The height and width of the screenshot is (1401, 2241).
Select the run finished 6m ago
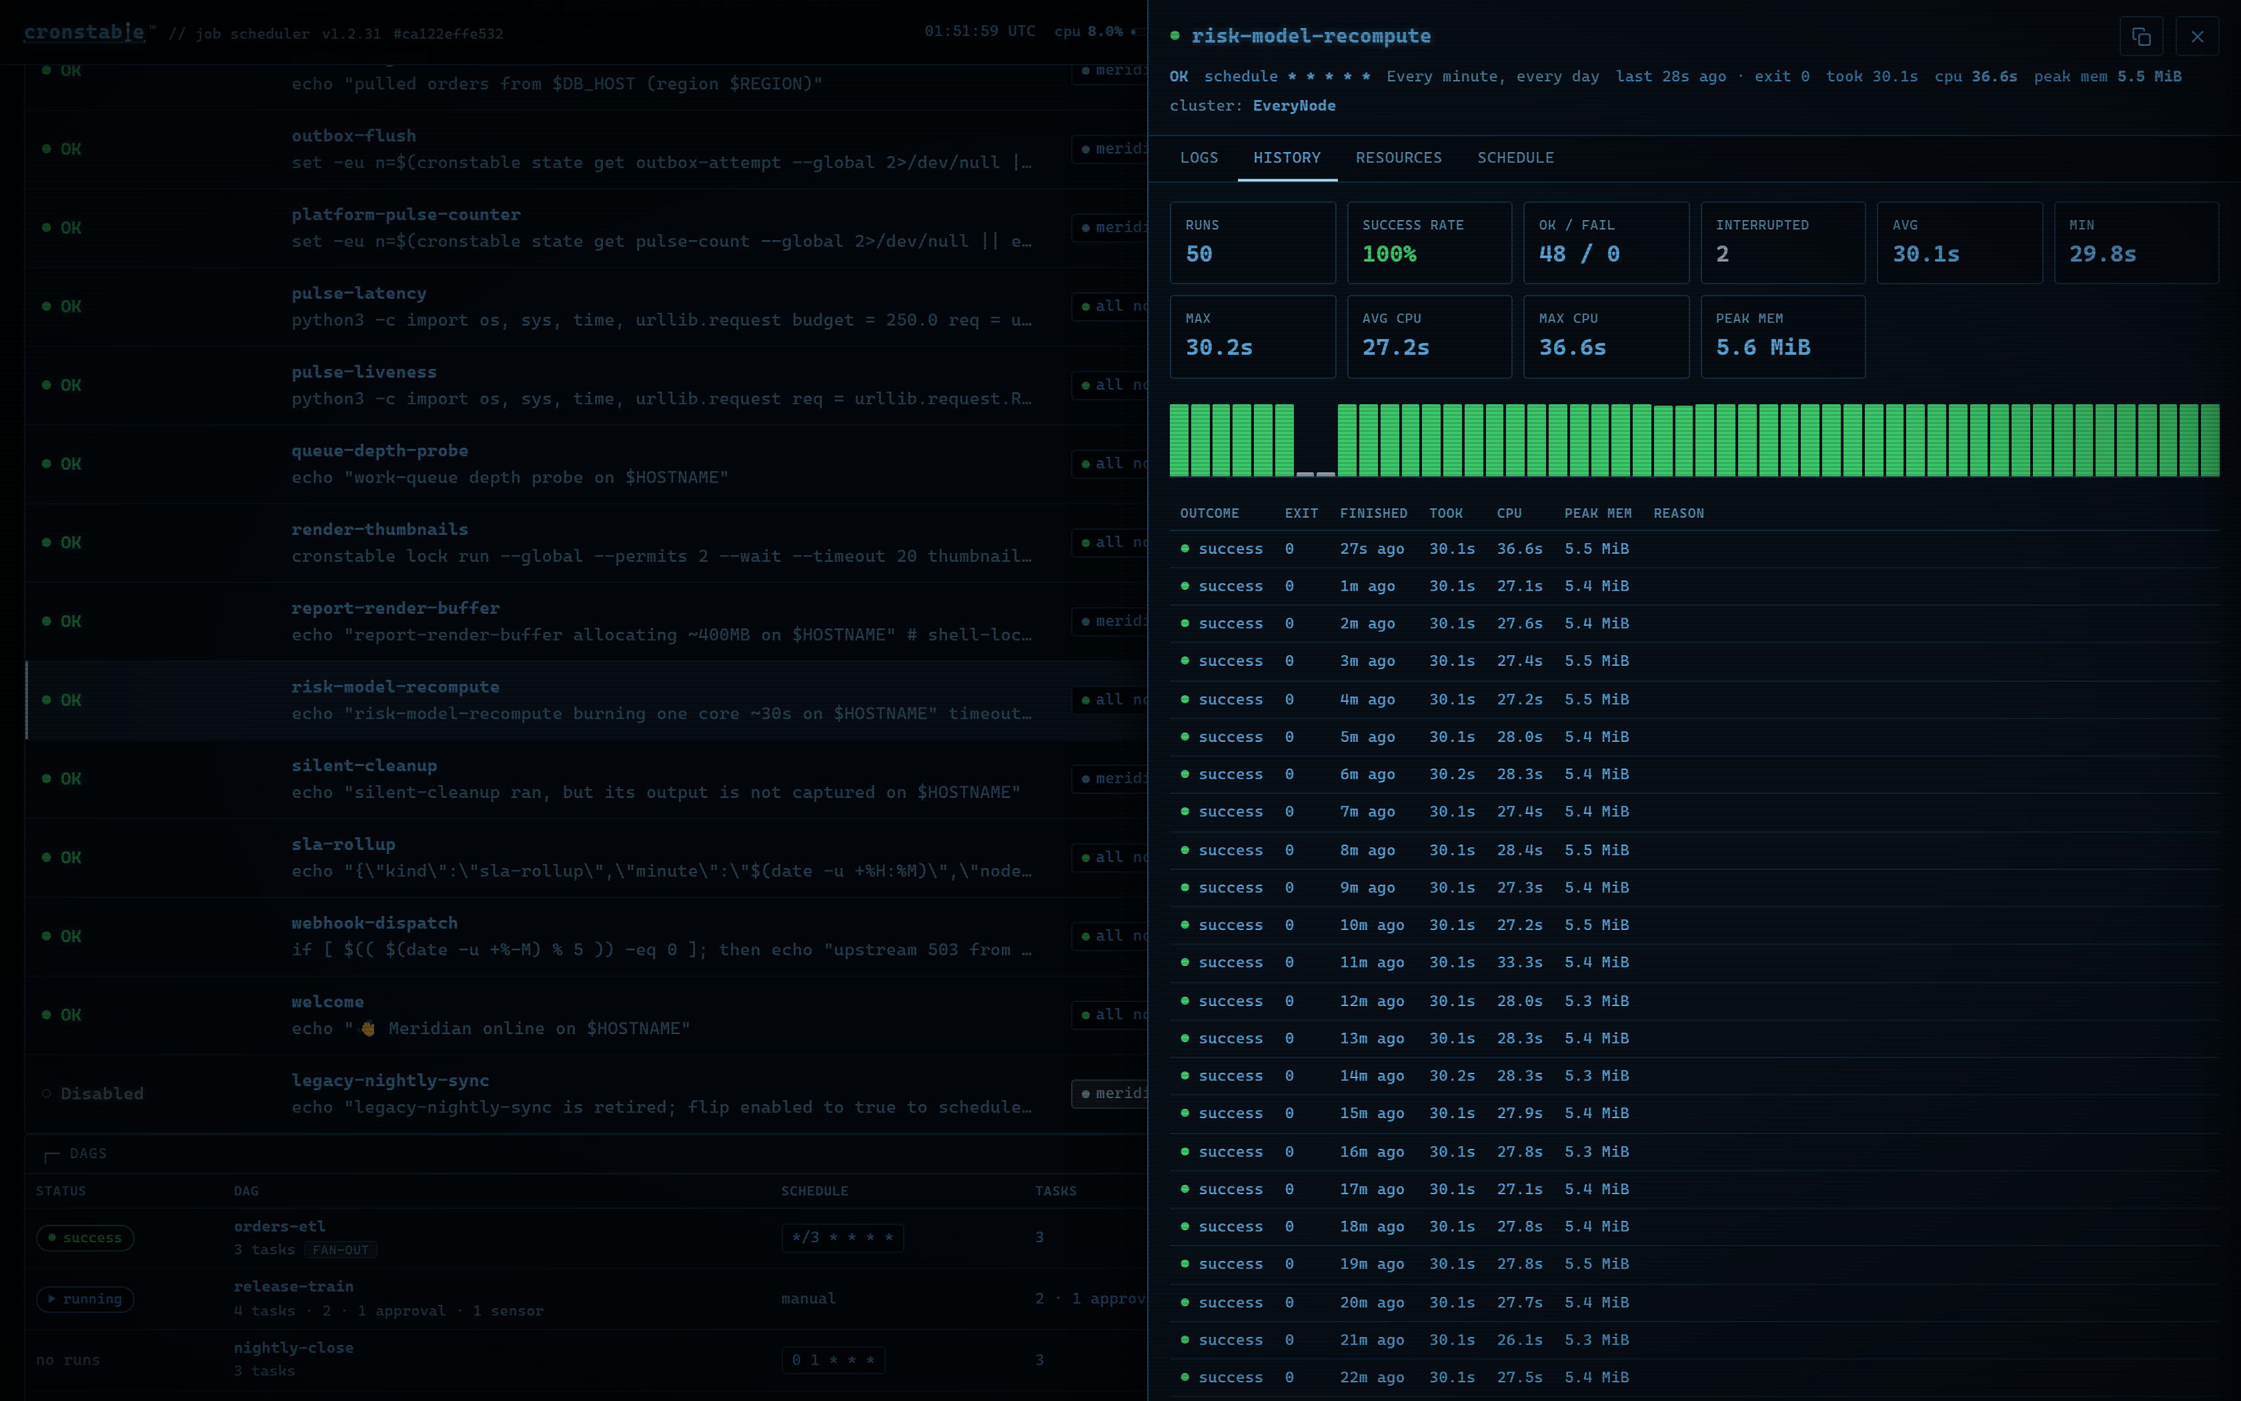tap(1693, 775)
